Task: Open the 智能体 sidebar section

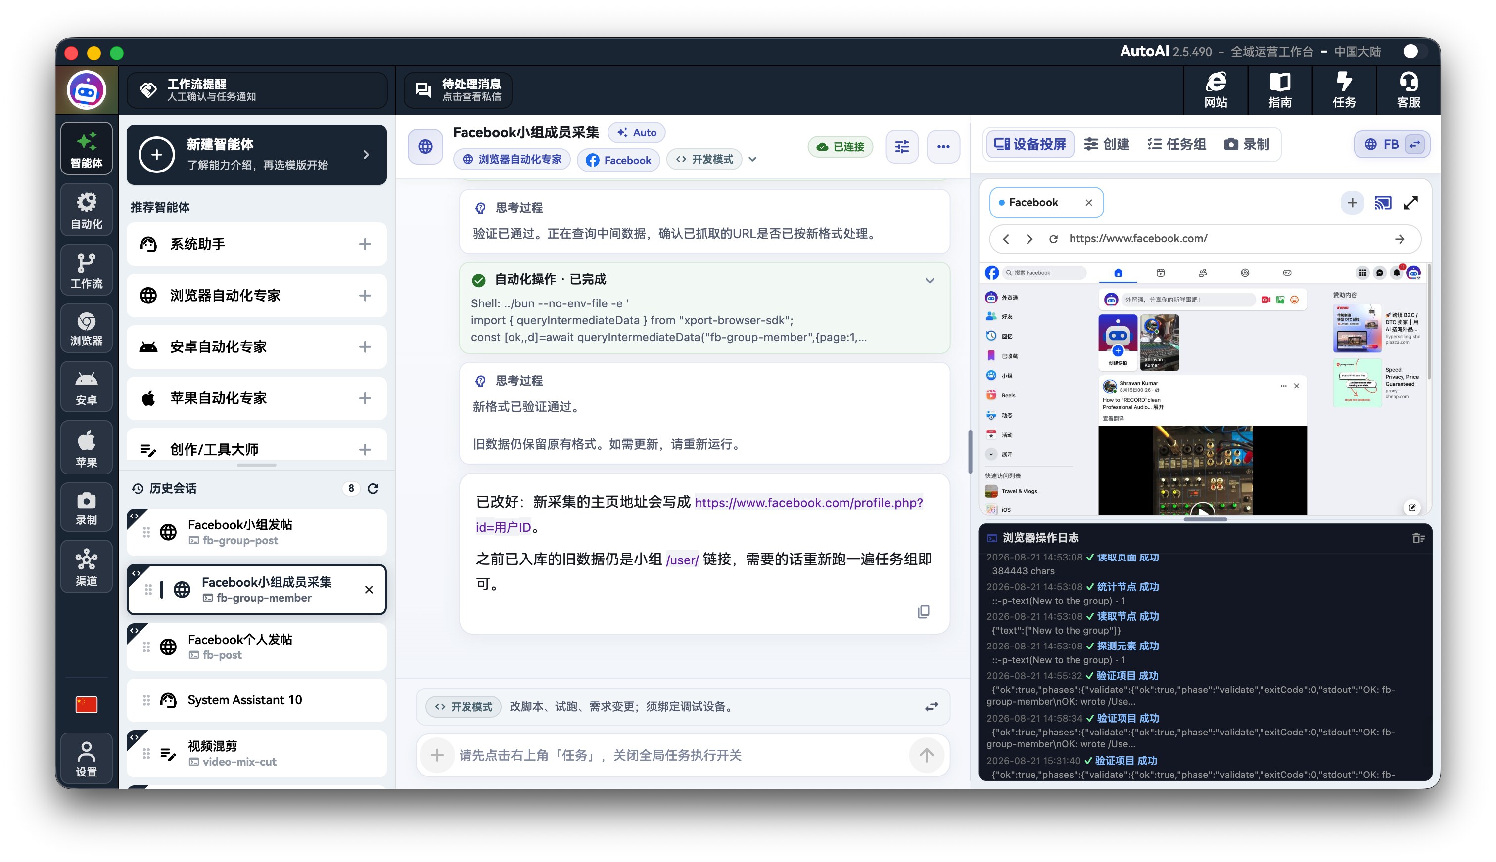Action: (x=87, y=149)
